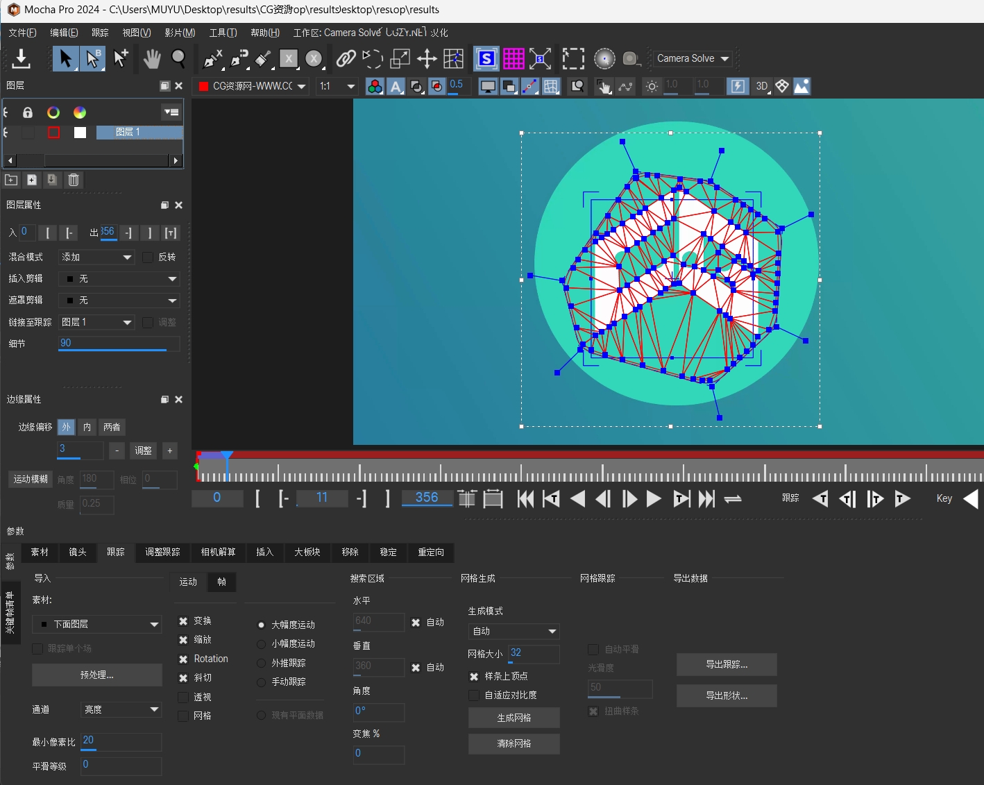
Task: Enable the 透视 perspective checkbox
Action: coord(183,697)
